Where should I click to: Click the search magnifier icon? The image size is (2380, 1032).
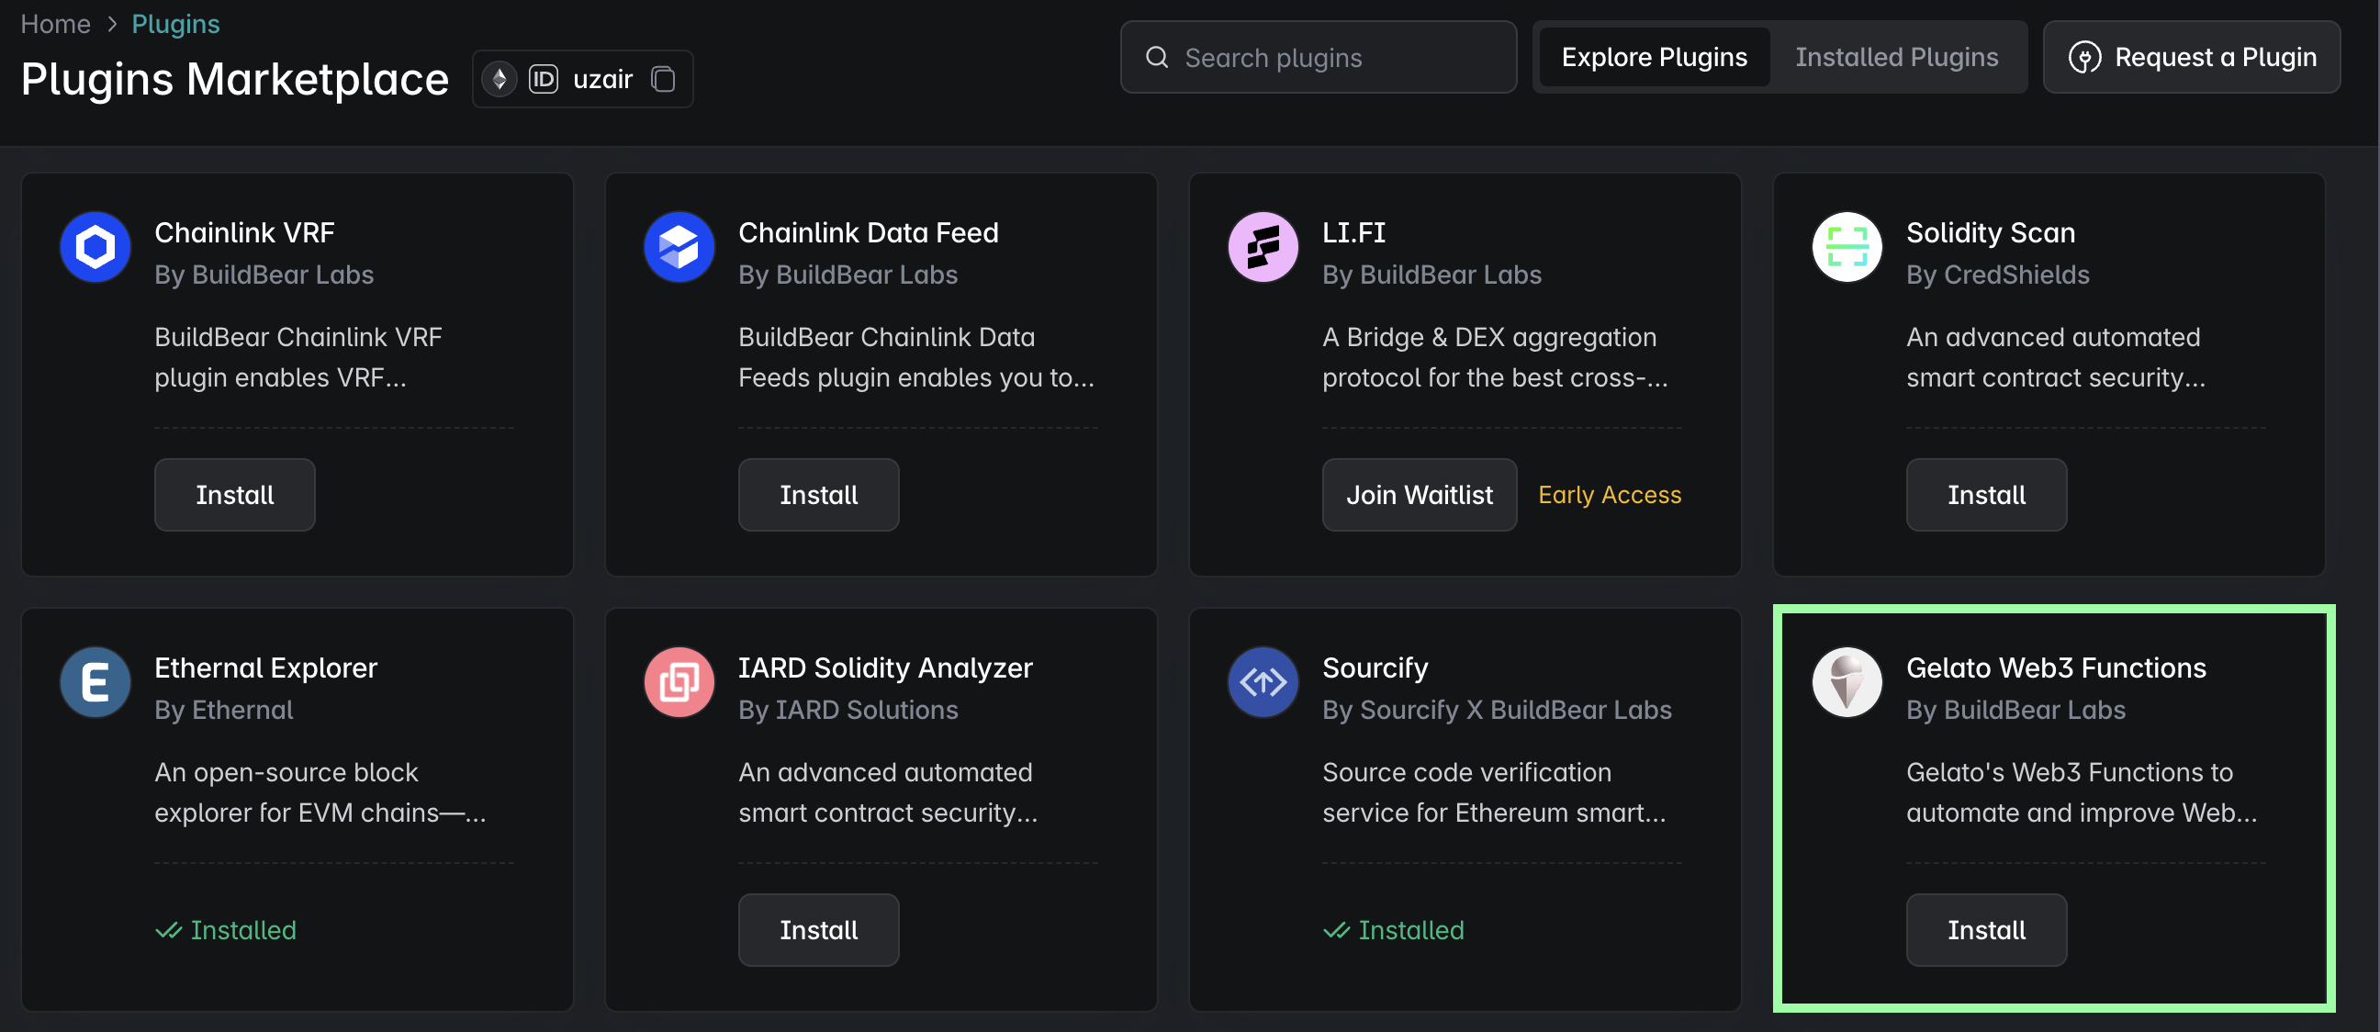(x=1157, y=57)
